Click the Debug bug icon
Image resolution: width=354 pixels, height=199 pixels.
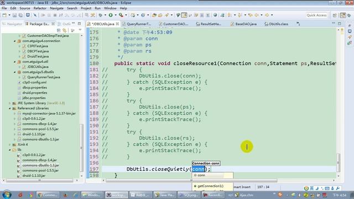(100, 15)
